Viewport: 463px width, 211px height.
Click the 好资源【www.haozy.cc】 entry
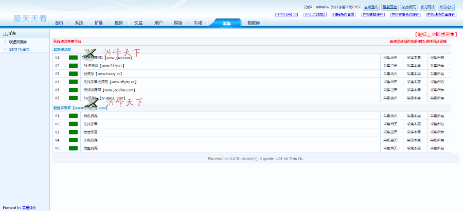[103, 74]
